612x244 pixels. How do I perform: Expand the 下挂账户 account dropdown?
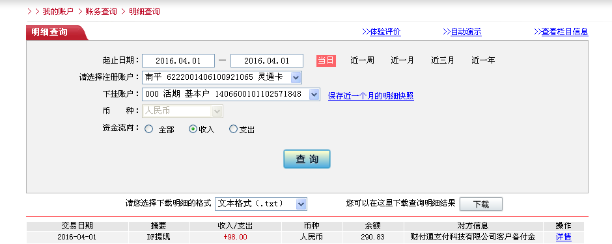click(314, 94)
